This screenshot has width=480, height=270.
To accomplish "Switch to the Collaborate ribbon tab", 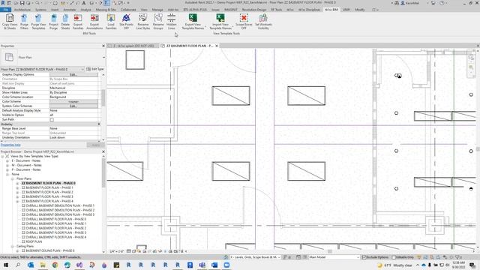I will [128, 10].
